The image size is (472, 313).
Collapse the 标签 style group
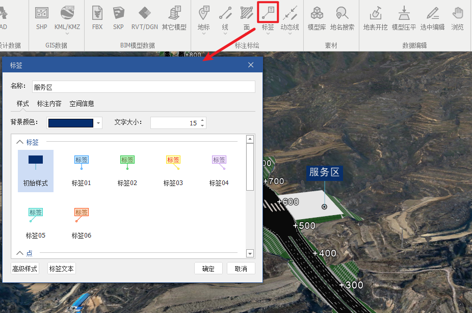tap(20, 142)
